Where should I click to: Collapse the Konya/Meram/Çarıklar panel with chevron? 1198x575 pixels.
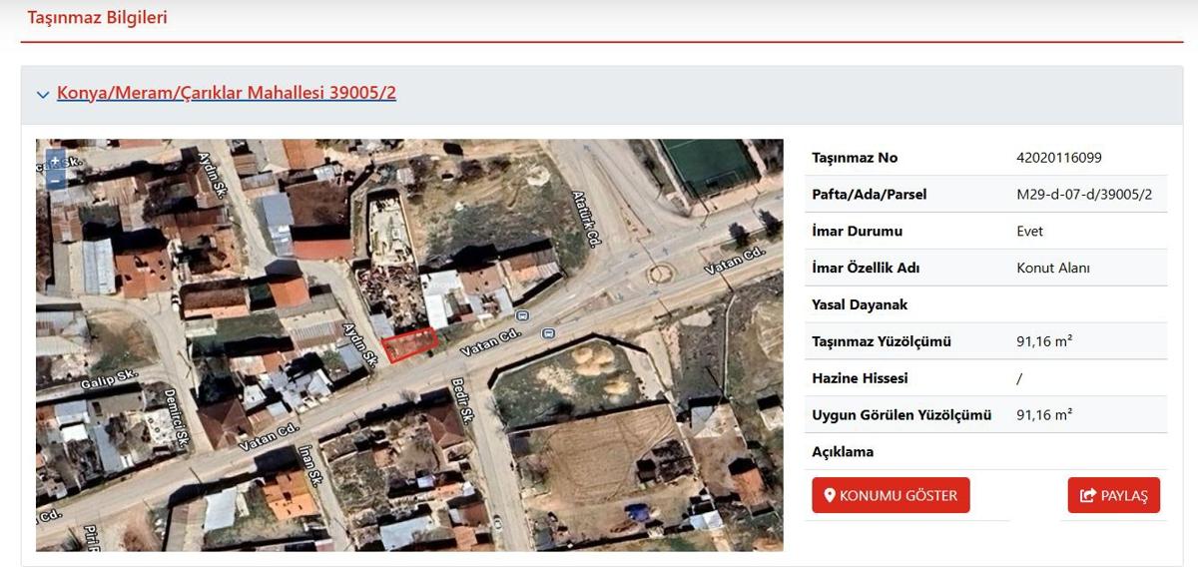coord(43,95)
